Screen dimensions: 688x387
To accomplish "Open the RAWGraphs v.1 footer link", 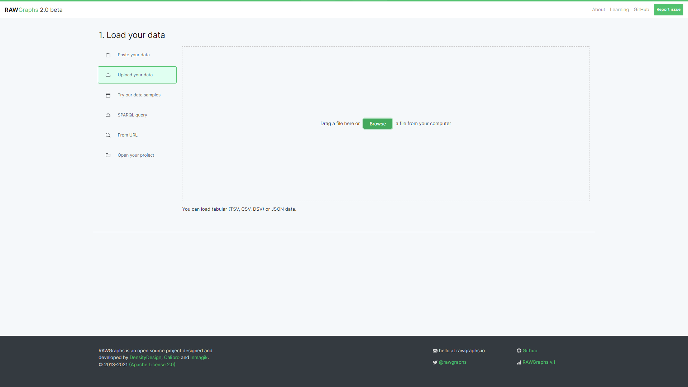I will pyautogui.click(x=539, y=362).
